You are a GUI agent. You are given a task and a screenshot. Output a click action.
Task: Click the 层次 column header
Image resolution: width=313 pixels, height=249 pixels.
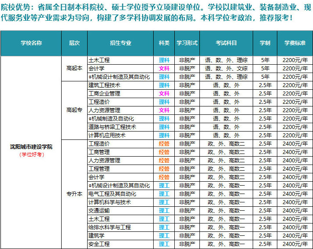click(74, 43)
